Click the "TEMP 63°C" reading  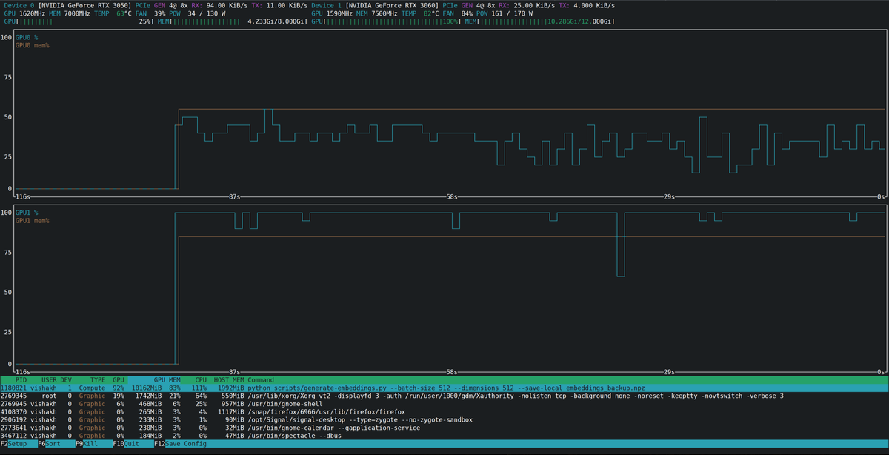click(113, 13)
